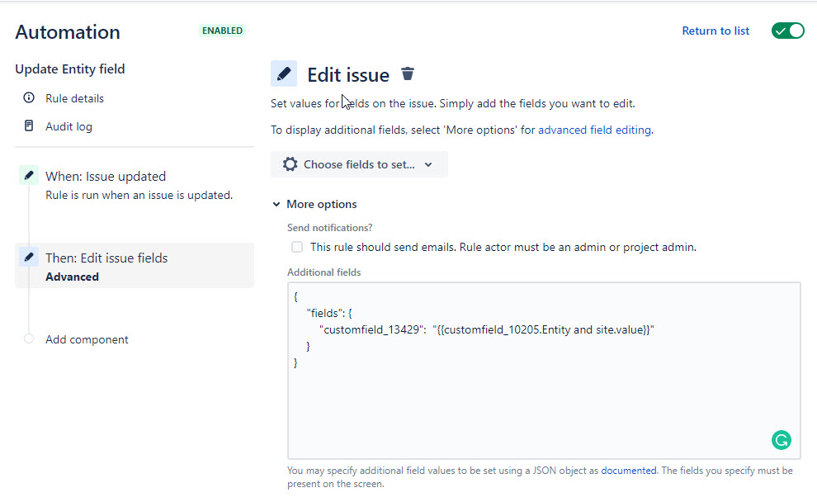Click the Issue updated trigger pencil icon

[29, 175]
